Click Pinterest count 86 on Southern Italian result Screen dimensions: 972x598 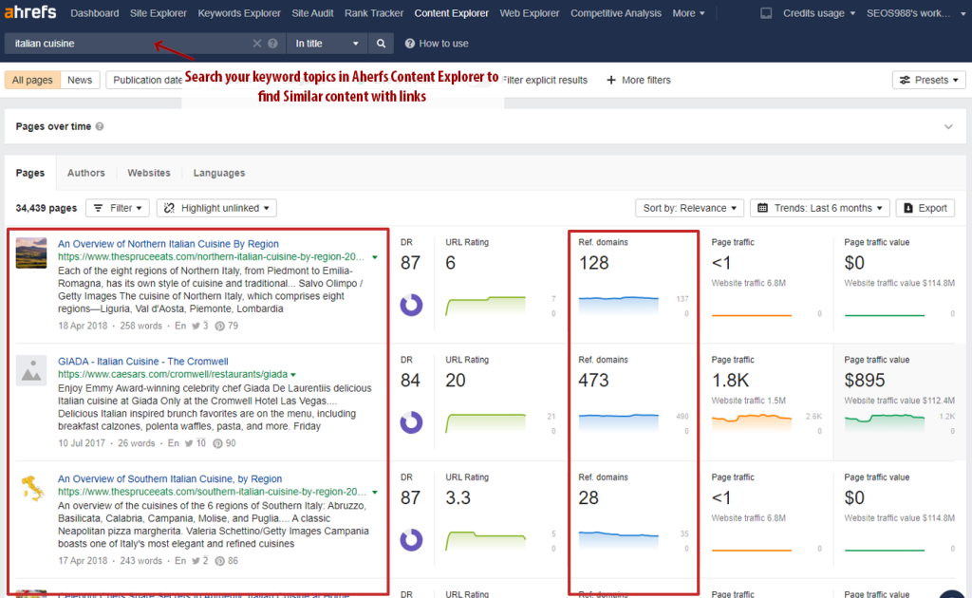(226, 561)
